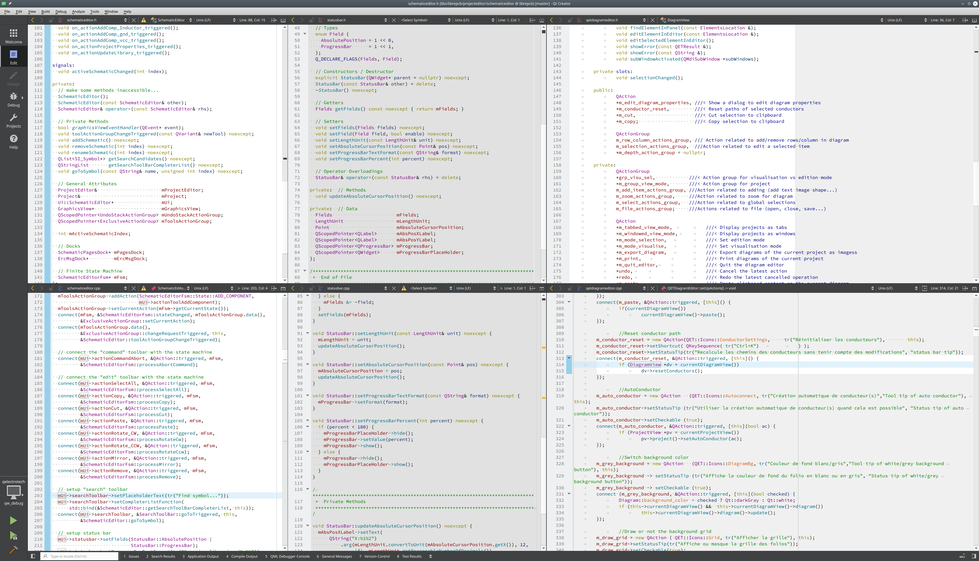Open the Analyze menu
Screen dimensions: 979x561
coord(78,11)
